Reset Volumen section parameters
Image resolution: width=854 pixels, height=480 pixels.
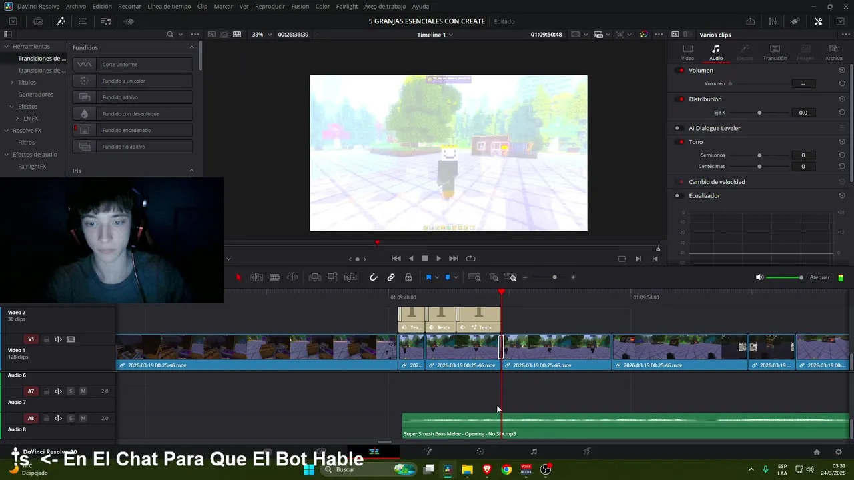842,71
